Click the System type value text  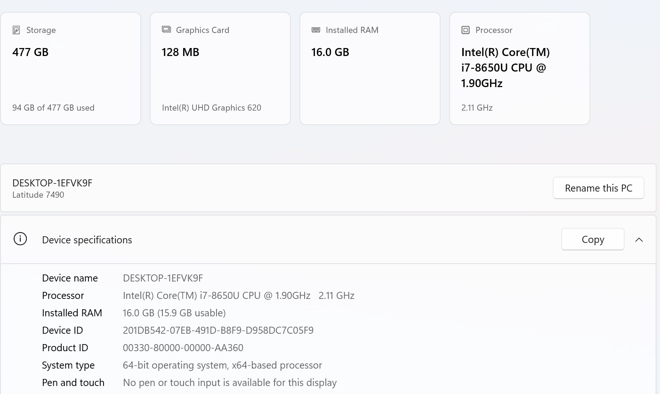point(222,365)
